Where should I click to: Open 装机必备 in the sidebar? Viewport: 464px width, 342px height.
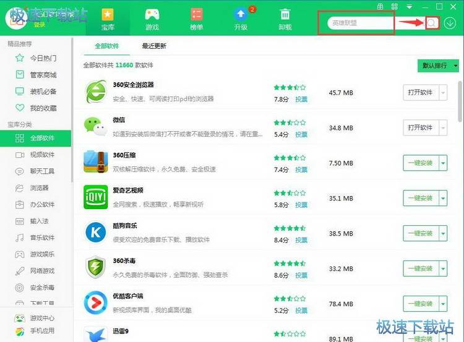[x=36, y=92]
